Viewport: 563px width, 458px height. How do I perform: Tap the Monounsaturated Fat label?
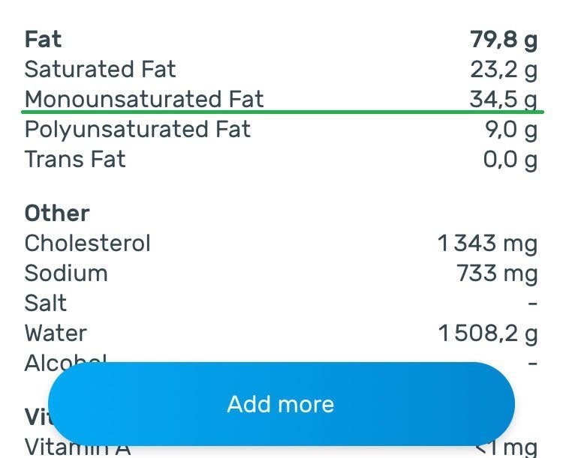pyautogui.click(x=144, y=99)
